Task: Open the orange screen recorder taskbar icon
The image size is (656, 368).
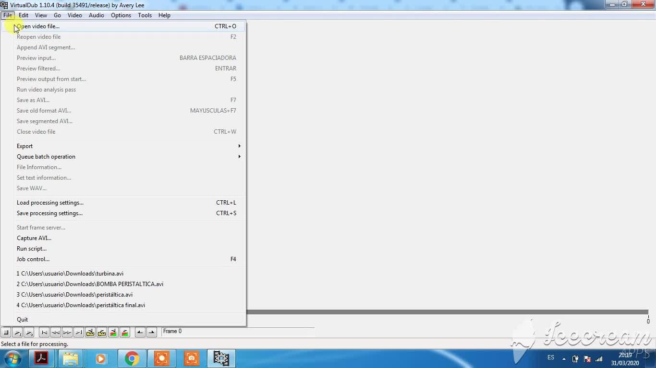Action: 162,358
